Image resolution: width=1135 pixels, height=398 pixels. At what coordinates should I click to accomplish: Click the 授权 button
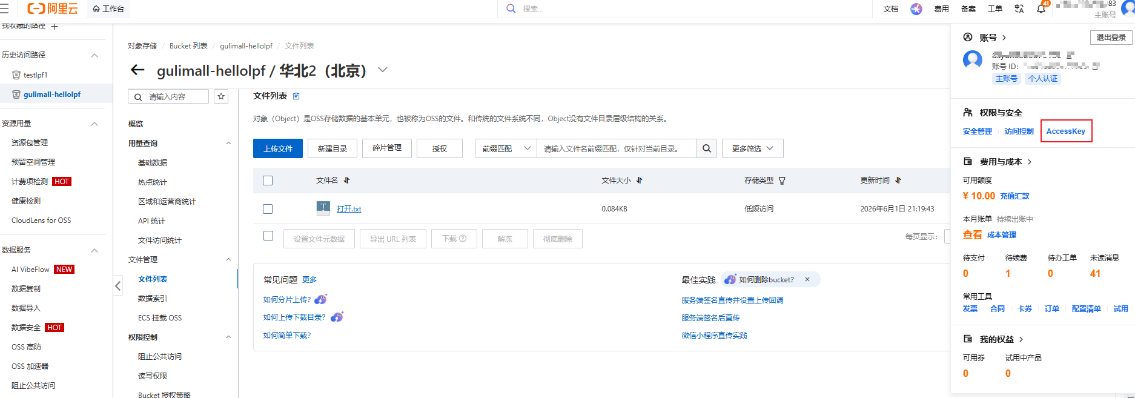tap(440, 148)
